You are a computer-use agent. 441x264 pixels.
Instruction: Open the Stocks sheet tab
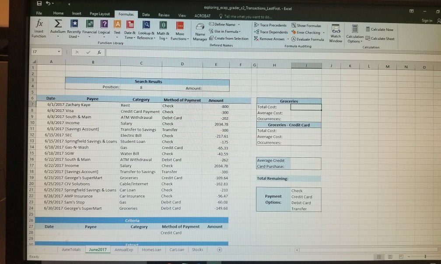[197, 250]
